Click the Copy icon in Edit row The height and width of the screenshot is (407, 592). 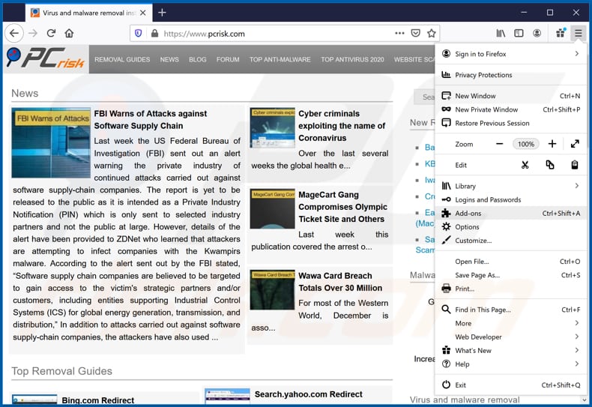click(550, 165)
